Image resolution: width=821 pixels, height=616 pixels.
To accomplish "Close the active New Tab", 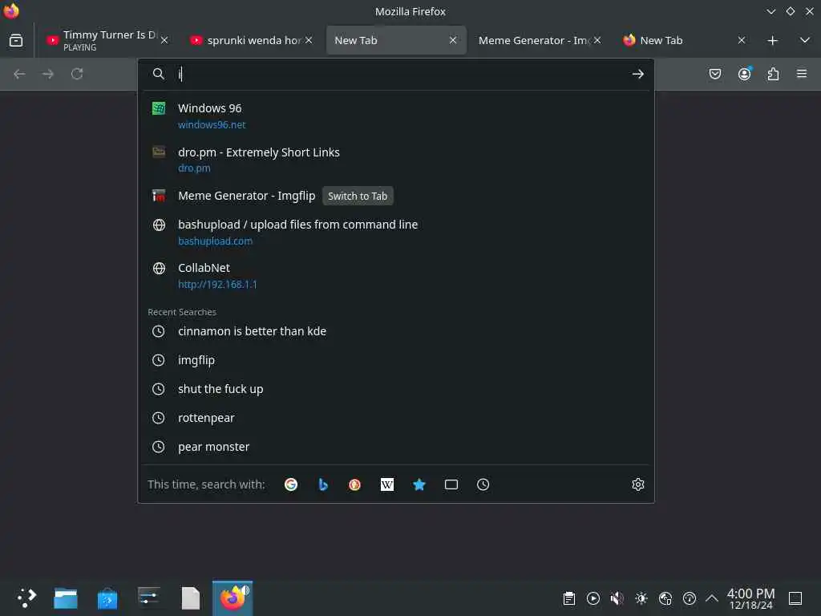I will click(453, 40).
